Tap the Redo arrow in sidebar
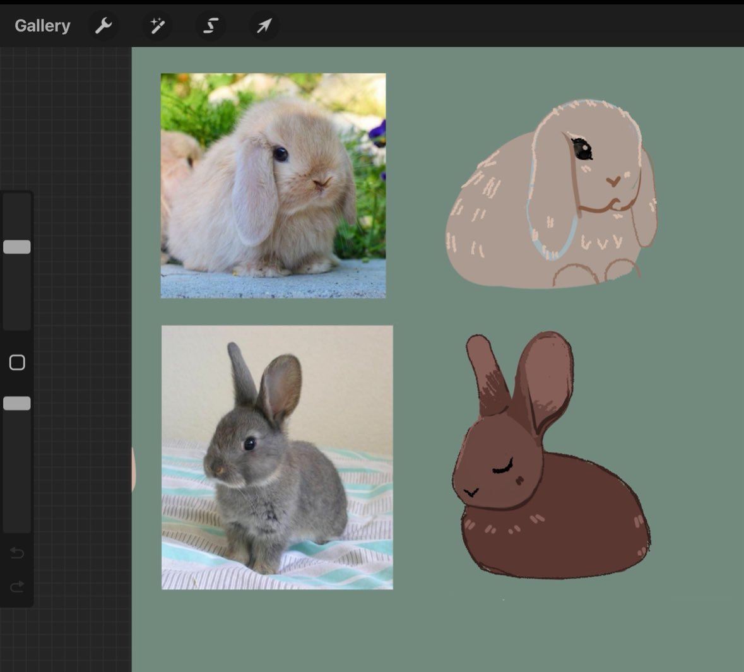 [x=17, y=587]
